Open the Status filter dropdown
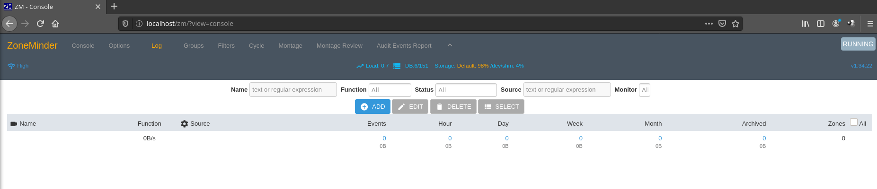This screenshot has height=189, width=877. click(x=466, y=90)
